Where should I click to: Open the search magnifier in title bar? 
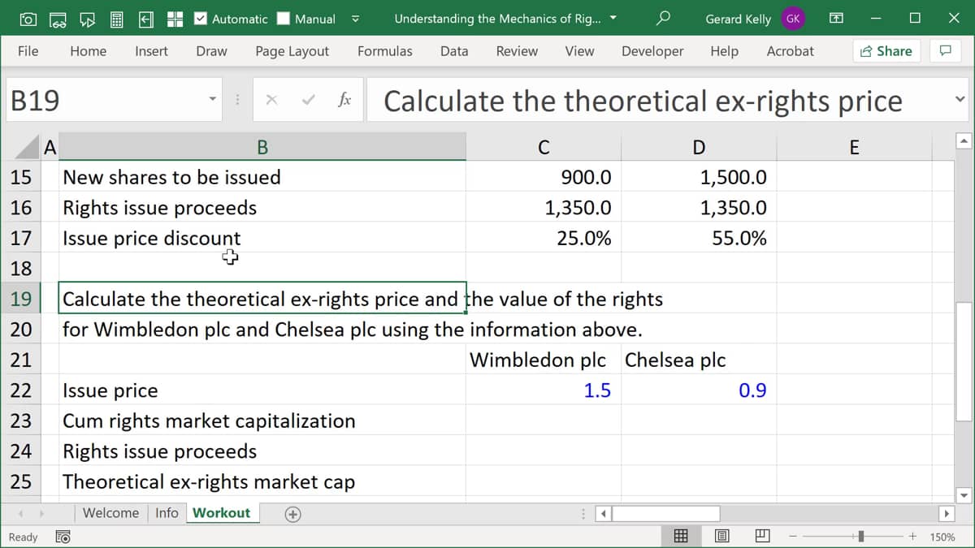(664, 18)
